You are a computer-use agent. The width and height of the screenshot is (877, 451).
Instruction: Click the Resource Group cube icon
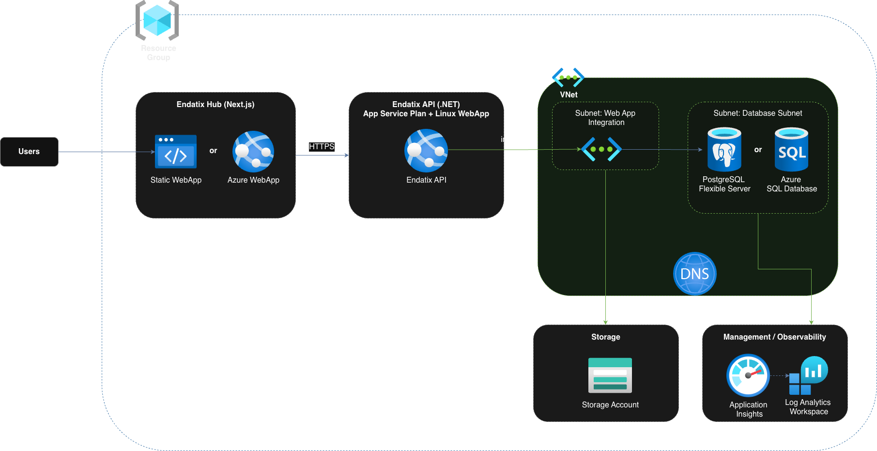pos(157,21)
